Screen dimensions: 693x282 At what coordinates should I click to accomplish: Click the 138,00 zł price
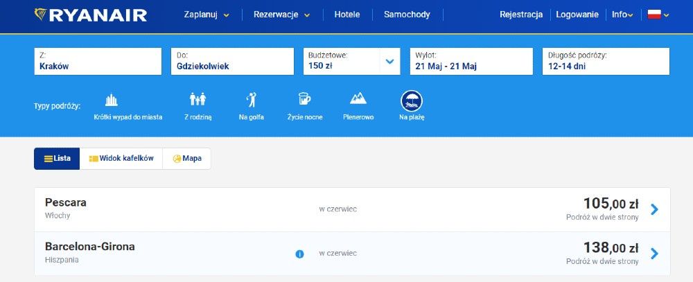611,247
